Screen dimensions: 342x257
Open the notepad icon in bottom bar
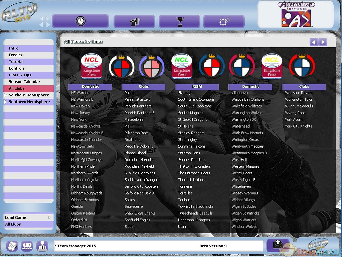(12, 246)
